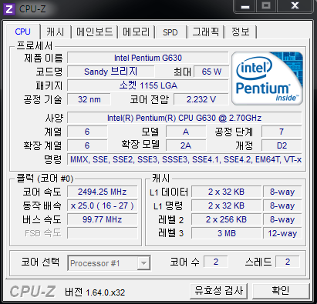Open the 캐시 tab
Screen dimensions: 317x304
[56, 32]
